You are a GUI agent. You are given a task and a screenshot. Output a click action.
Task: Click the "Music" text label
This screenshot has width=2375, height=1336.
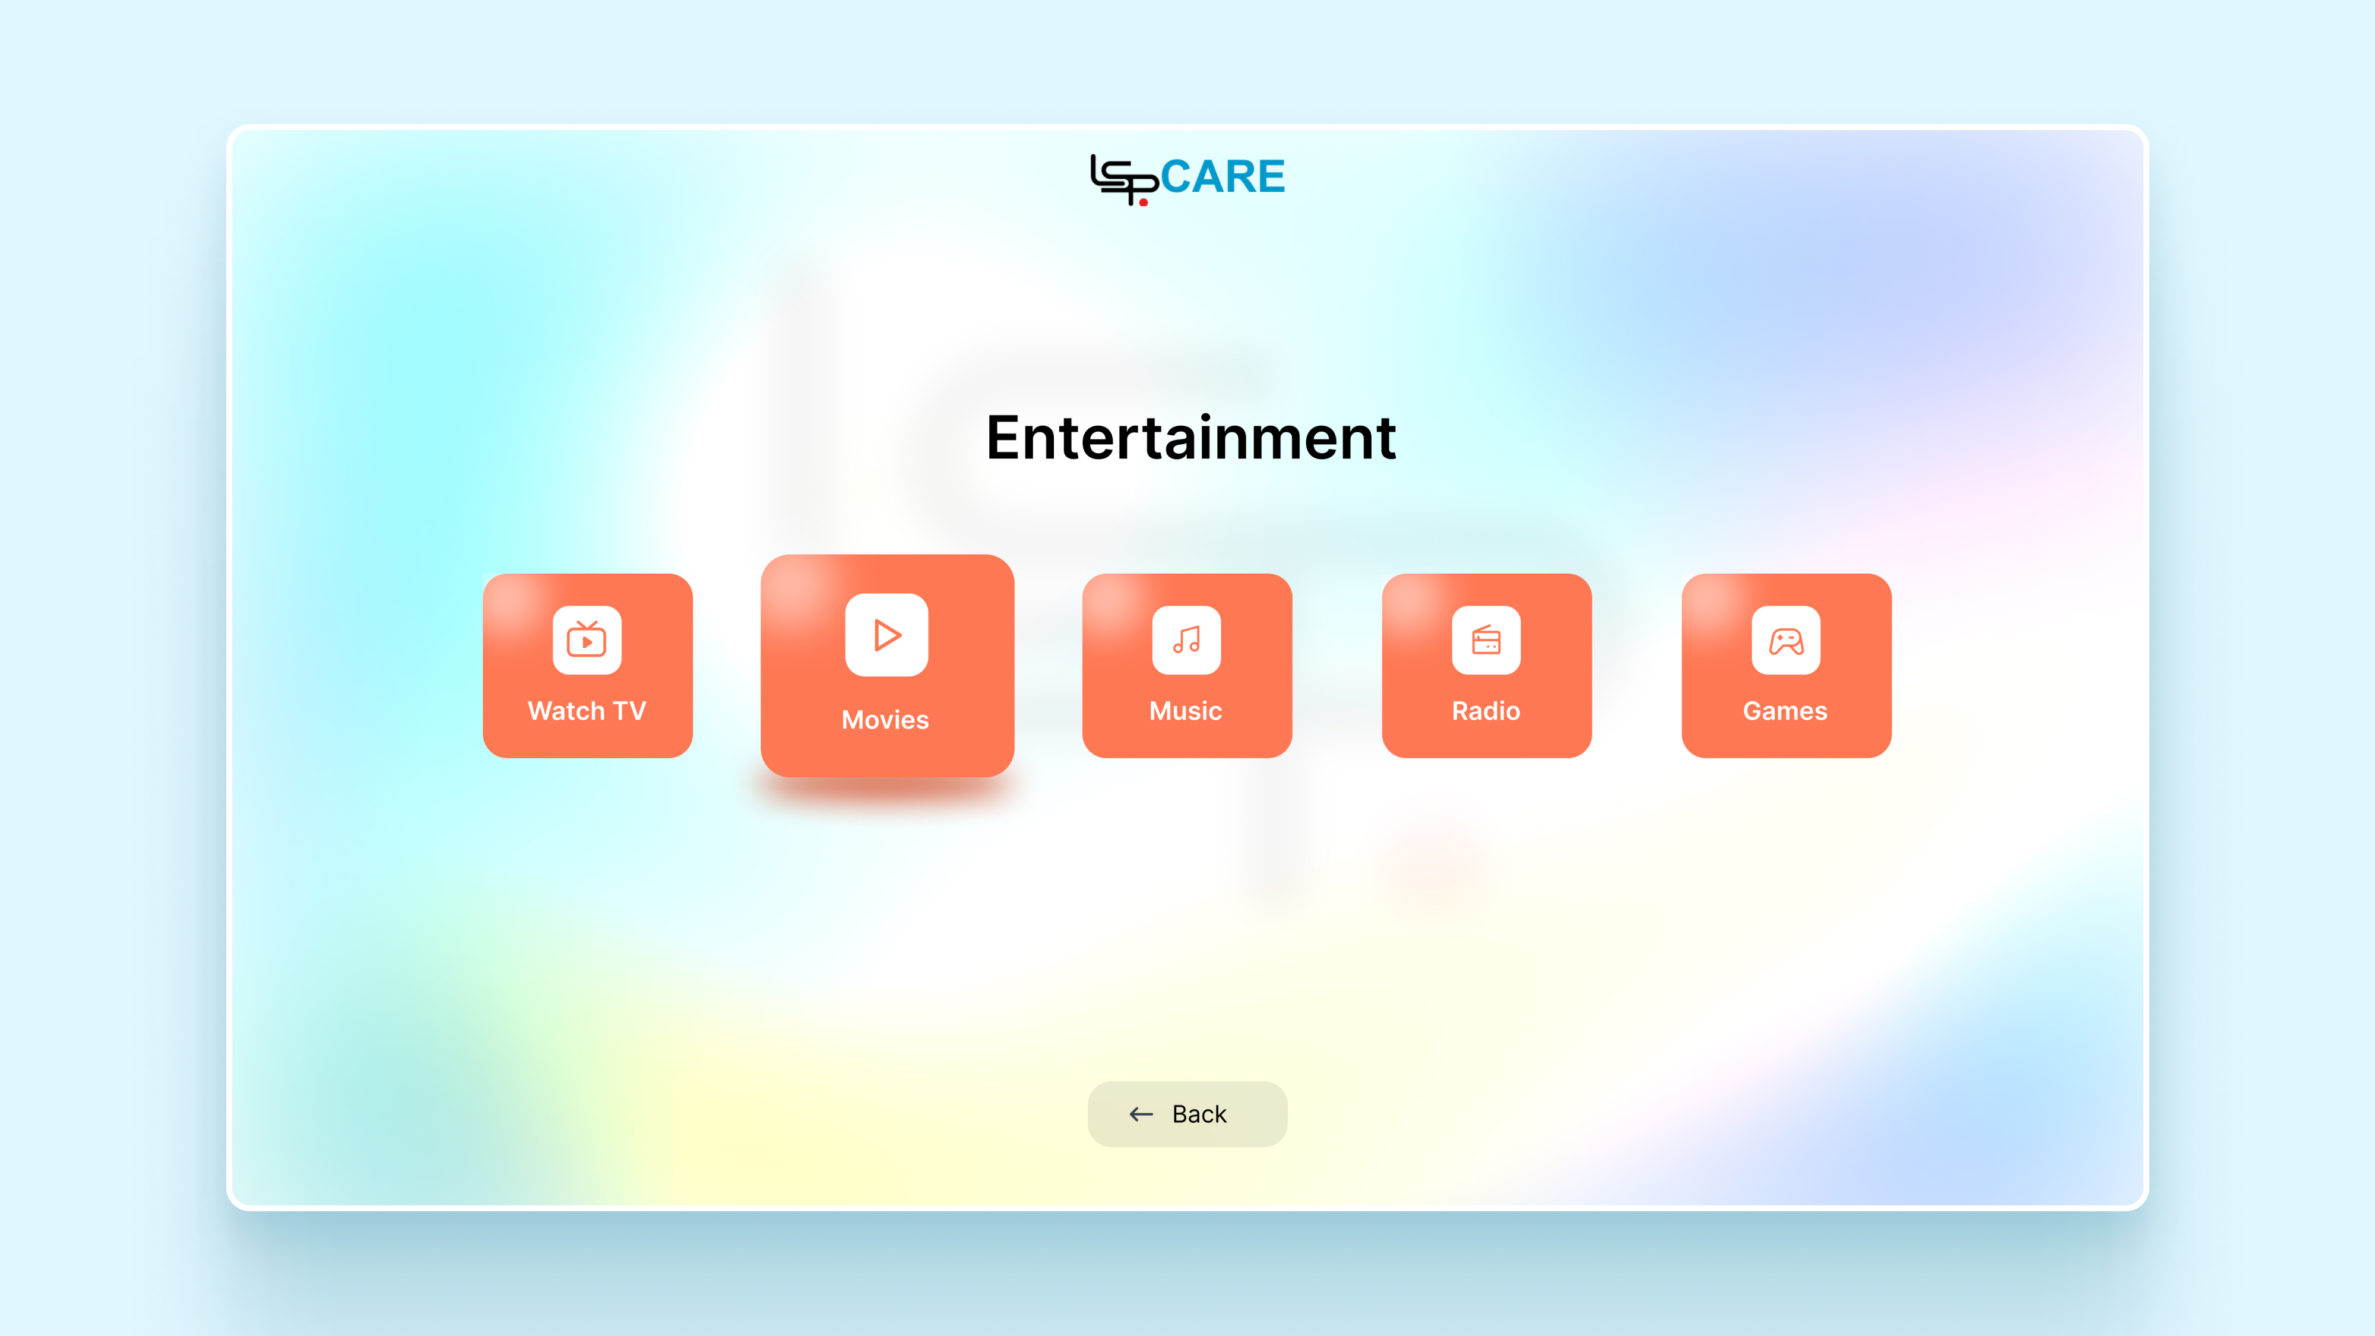(1186, 711)
